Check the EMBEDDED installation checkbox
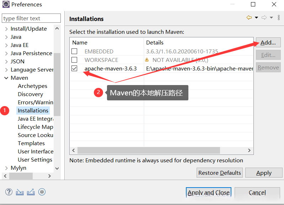 point(74,51)
